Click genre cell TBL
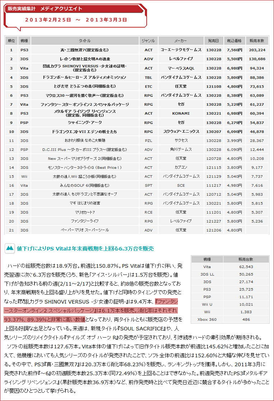The width and height of the screenshot is (274, 401). 148,77
